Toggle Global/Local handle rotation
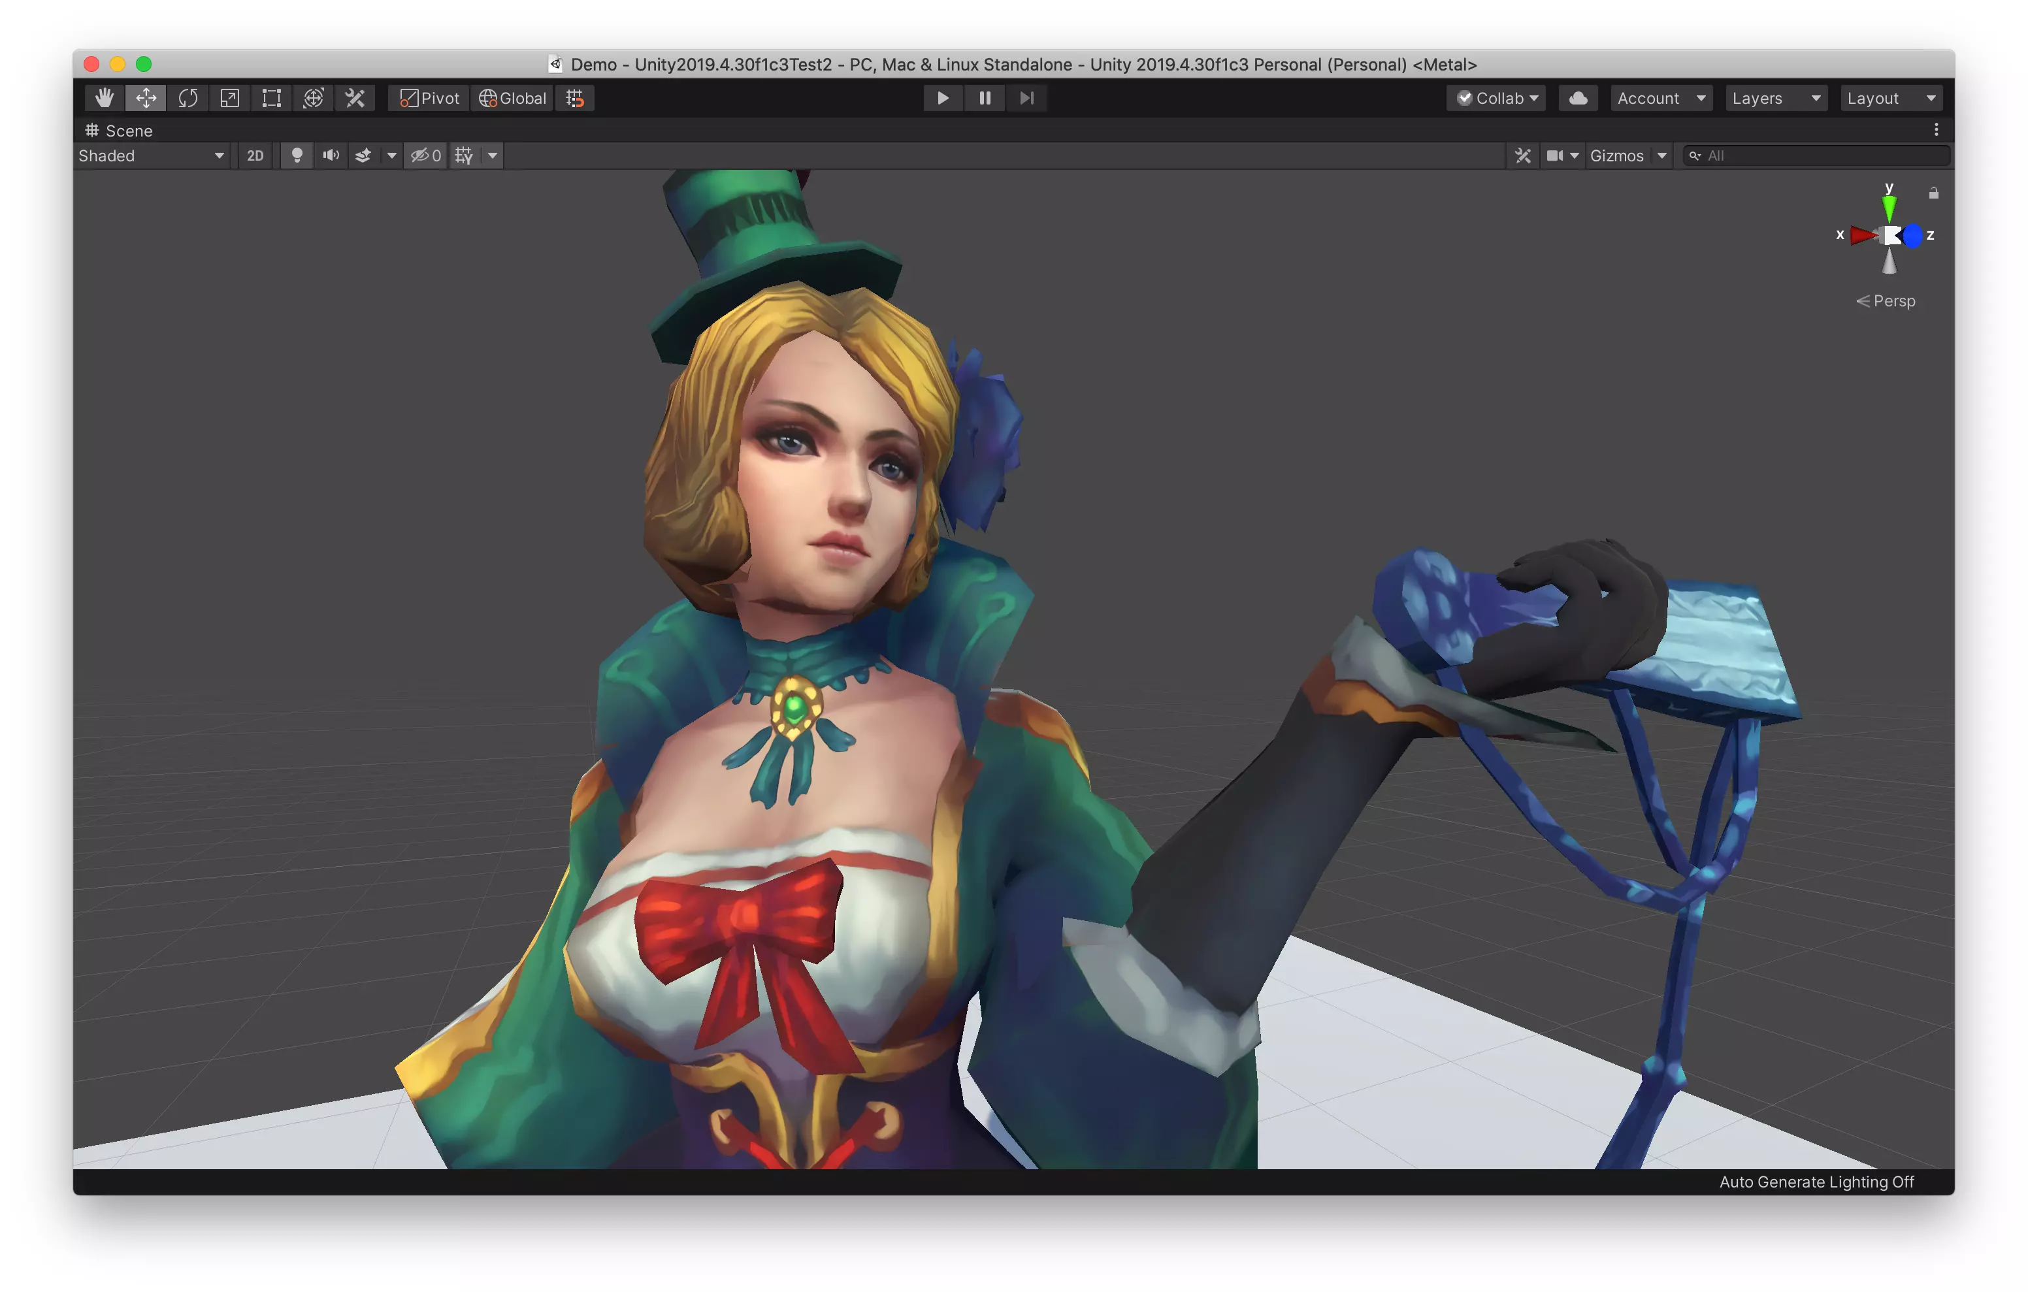This screenshot has height=1292, width=2028. tap(512, 99)
